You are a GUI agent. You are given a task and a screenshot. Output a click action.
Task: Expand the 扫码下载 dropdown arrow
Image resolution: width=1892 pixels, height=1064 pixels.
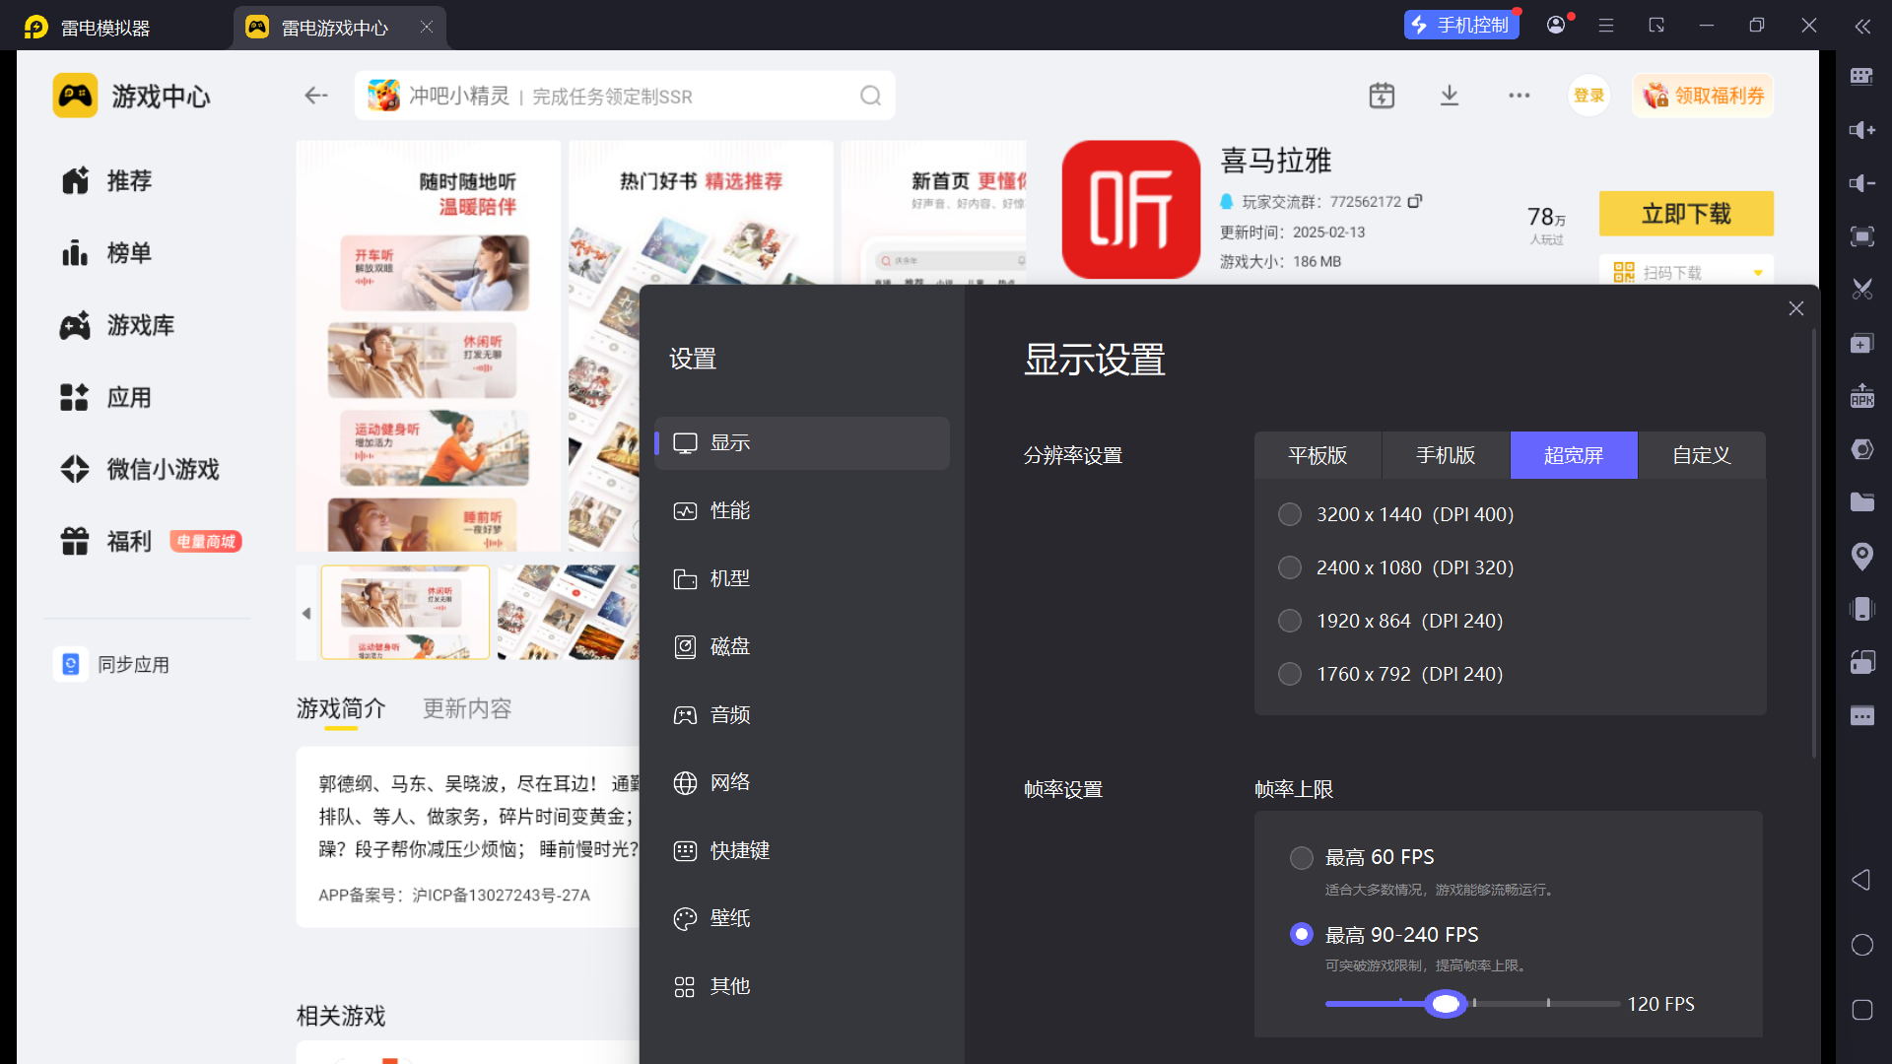(1758, 273)
